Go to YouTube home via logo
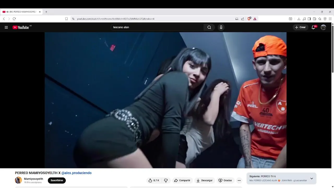334x188 pixels. click(x=21, y=27)
